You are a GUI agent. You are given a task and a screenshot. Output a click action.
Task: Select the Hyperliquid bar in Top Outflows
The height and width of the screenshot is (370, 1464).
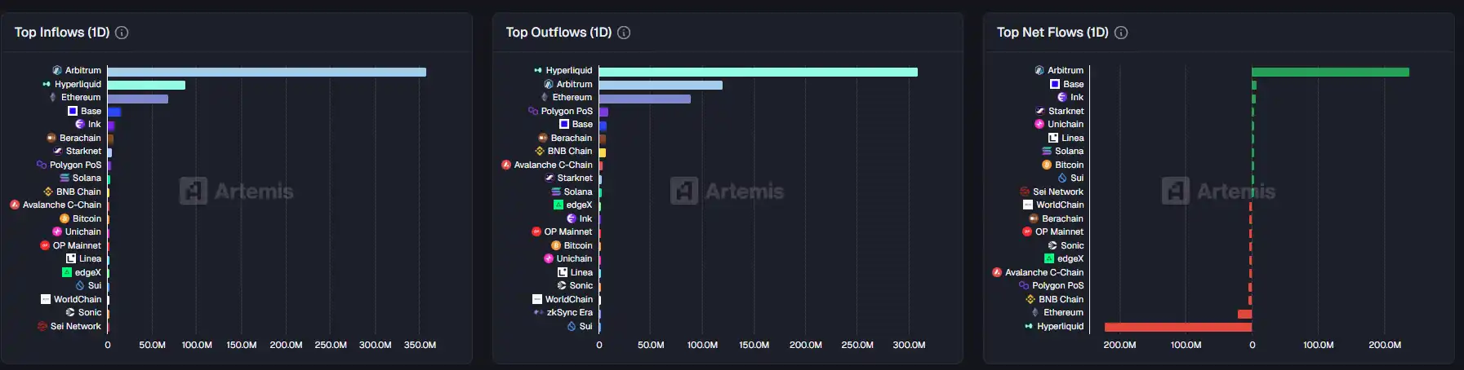pos(758,72)
